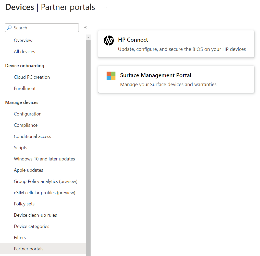Open eSIM cellular profiles (preview)

(45, 193)
